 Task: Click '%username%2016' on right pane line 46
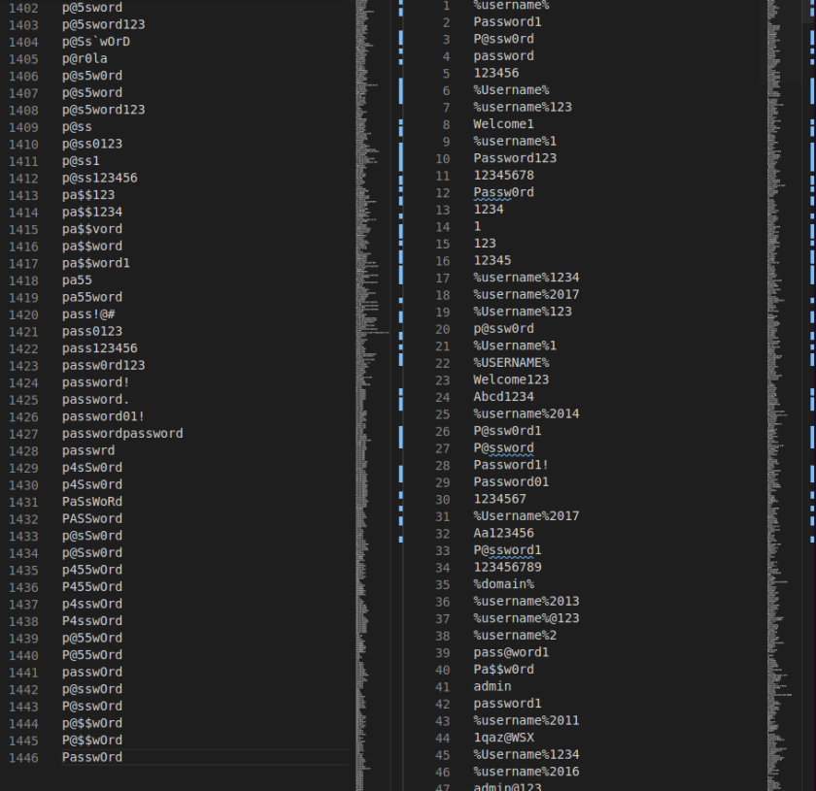[x=527, y=773]
